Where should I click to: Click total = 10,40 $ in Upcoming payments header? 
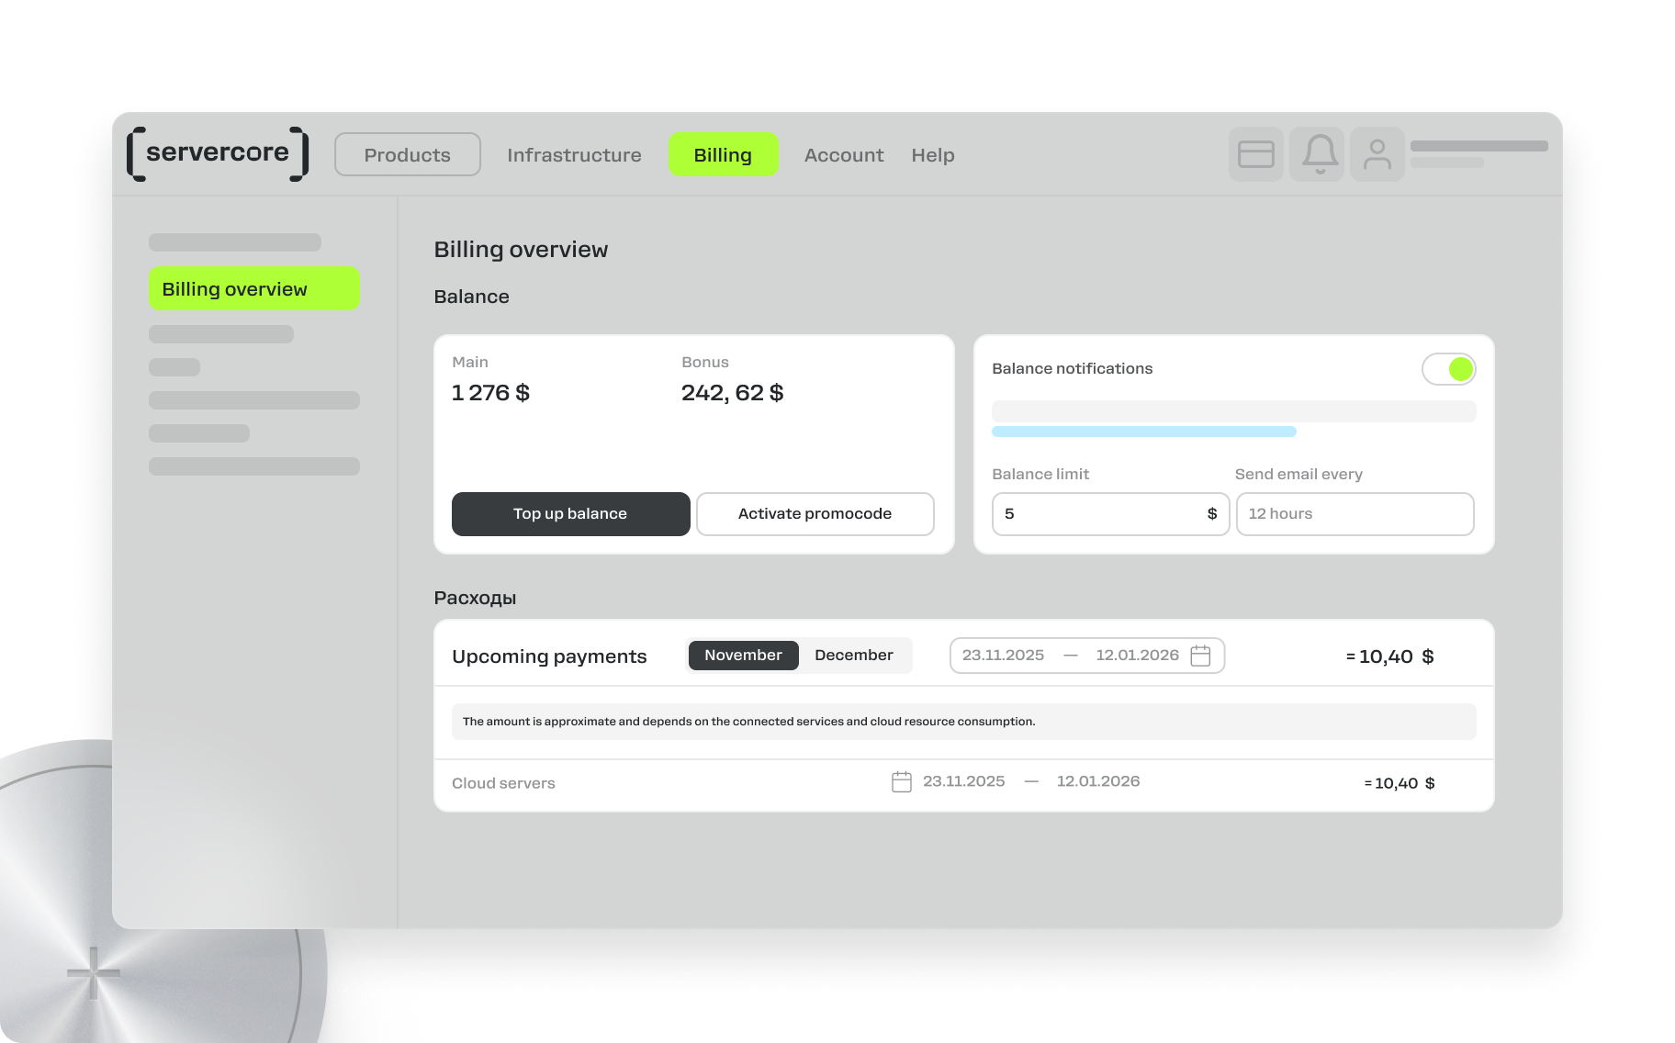pos(1389,656)
